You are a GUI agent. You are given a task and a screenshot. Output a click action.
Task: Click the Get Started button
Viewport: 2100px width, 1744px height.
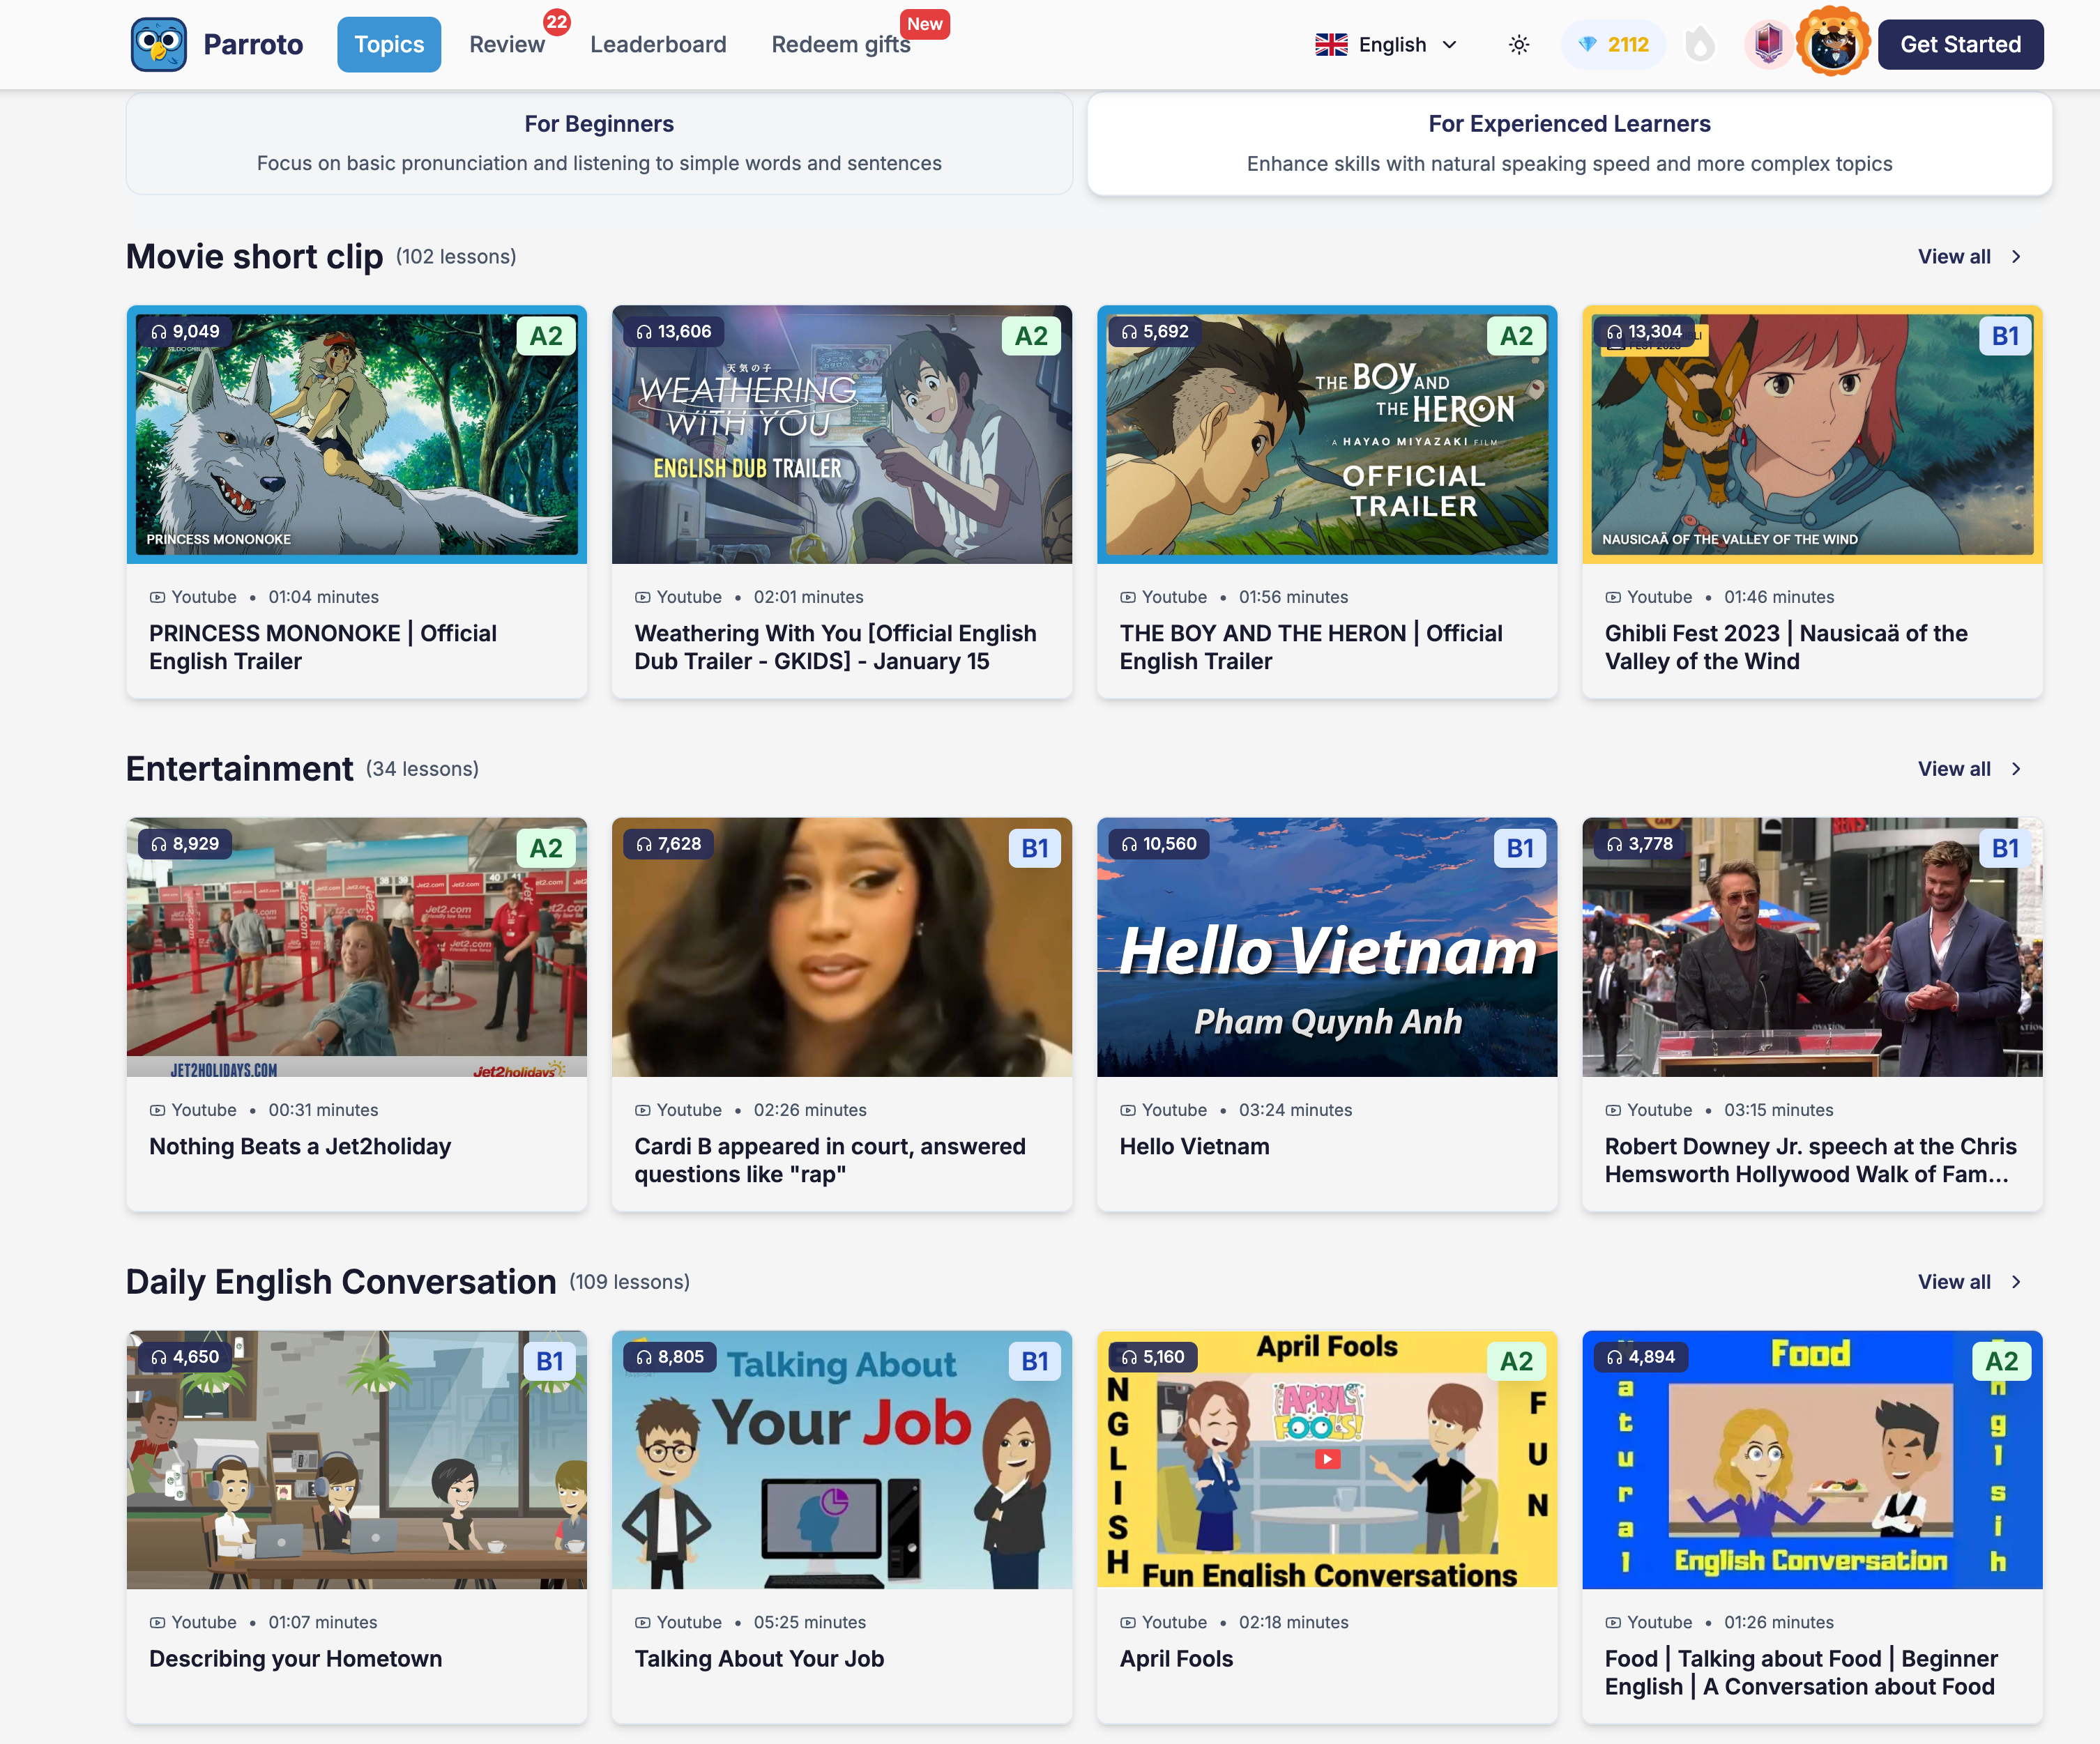[1960, 44]
